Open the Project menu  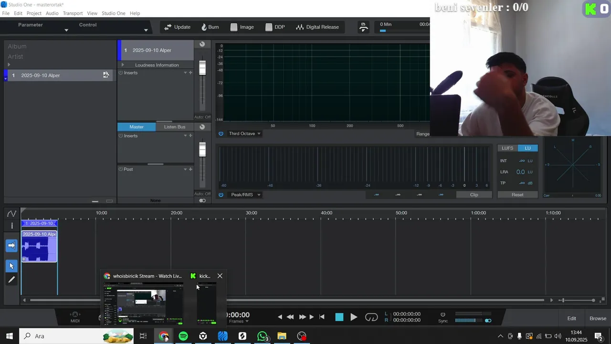coord(34,13)
